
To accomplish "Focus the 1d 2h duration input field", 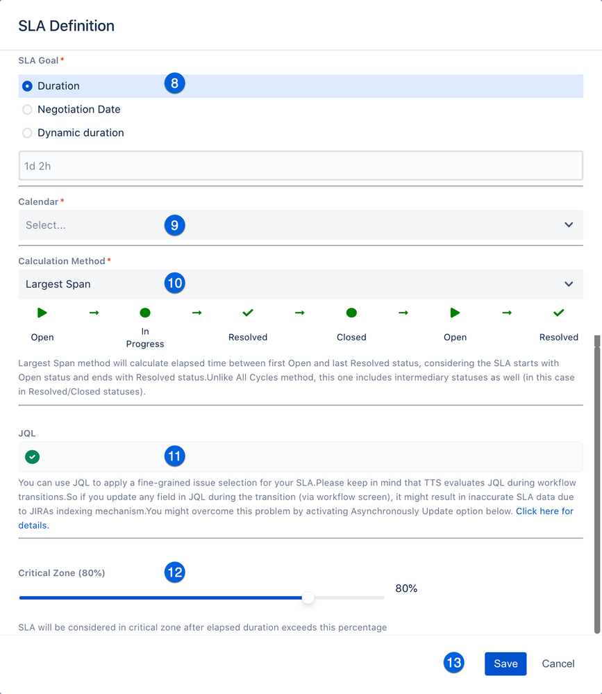I will tap(301, 166).
